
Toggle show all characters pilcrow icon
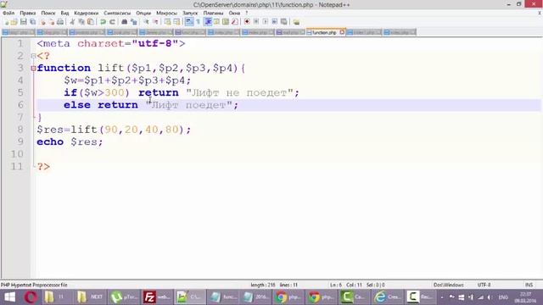(x=198, y=22)
